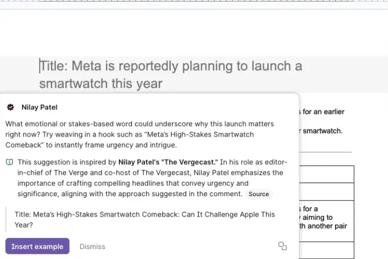Click the "for an earlier" document text

322,112
